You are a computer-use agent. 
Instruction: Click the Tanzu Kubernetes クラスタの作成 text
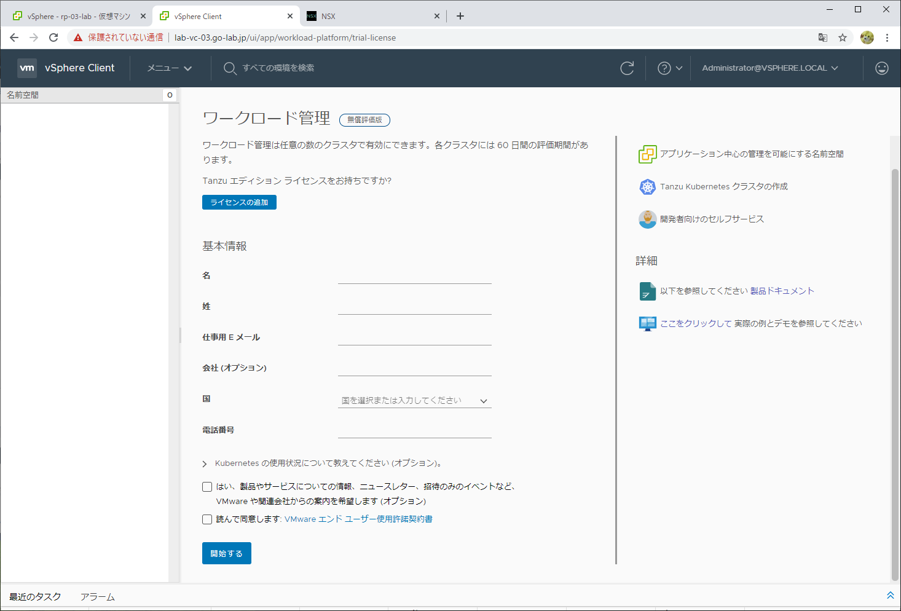click(724, 187)
